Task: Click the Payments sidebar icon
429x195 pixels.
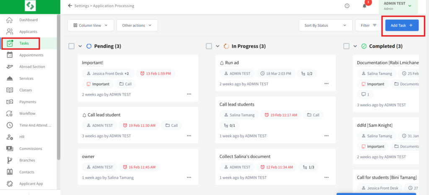Action: pos(10,102)
